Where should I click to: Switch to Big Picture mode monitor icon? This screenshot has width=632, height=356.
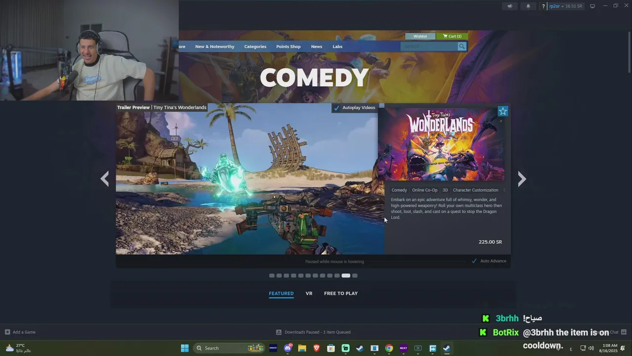[592, 6]
